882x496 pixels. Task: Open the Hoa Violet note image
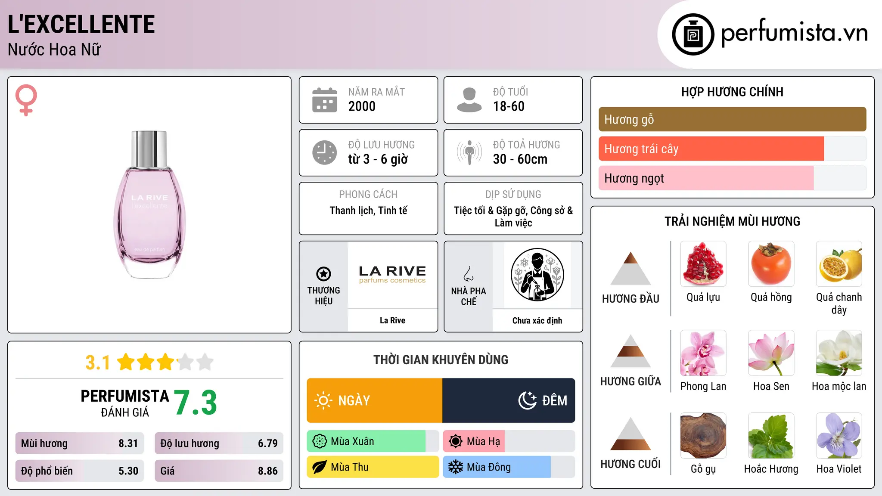coord(839,436)
